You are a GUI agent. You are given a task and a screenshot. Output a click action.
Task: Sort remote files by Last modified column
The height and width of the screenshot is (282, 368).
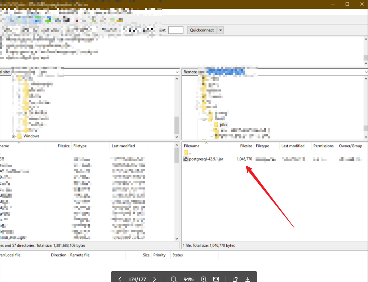coord(292,146)
